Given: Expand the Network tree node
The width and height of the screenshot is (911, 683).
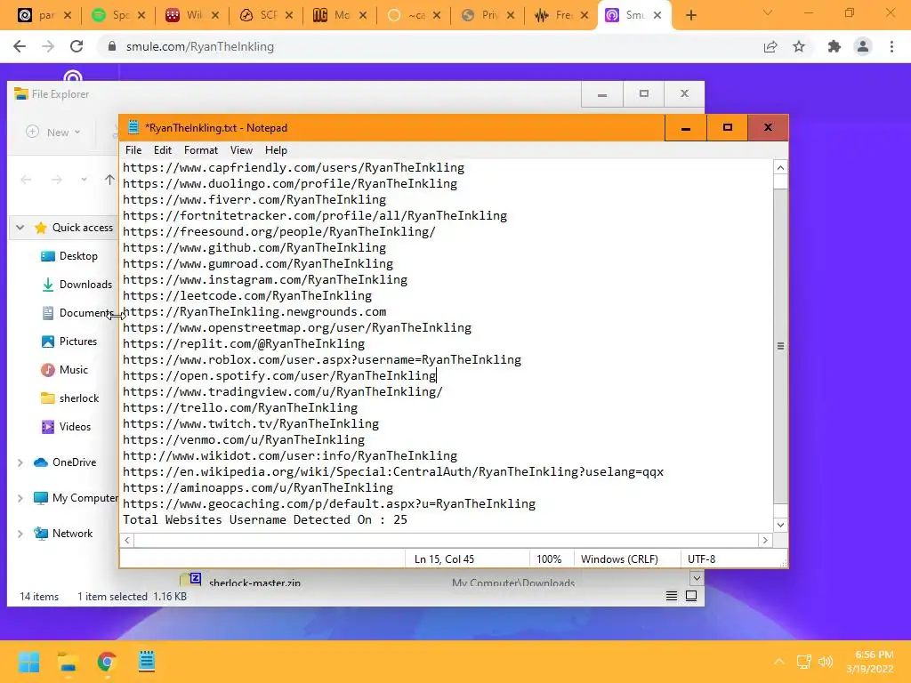Looking at the screenshot, I should pyautogui.click(x=20, y=534).
